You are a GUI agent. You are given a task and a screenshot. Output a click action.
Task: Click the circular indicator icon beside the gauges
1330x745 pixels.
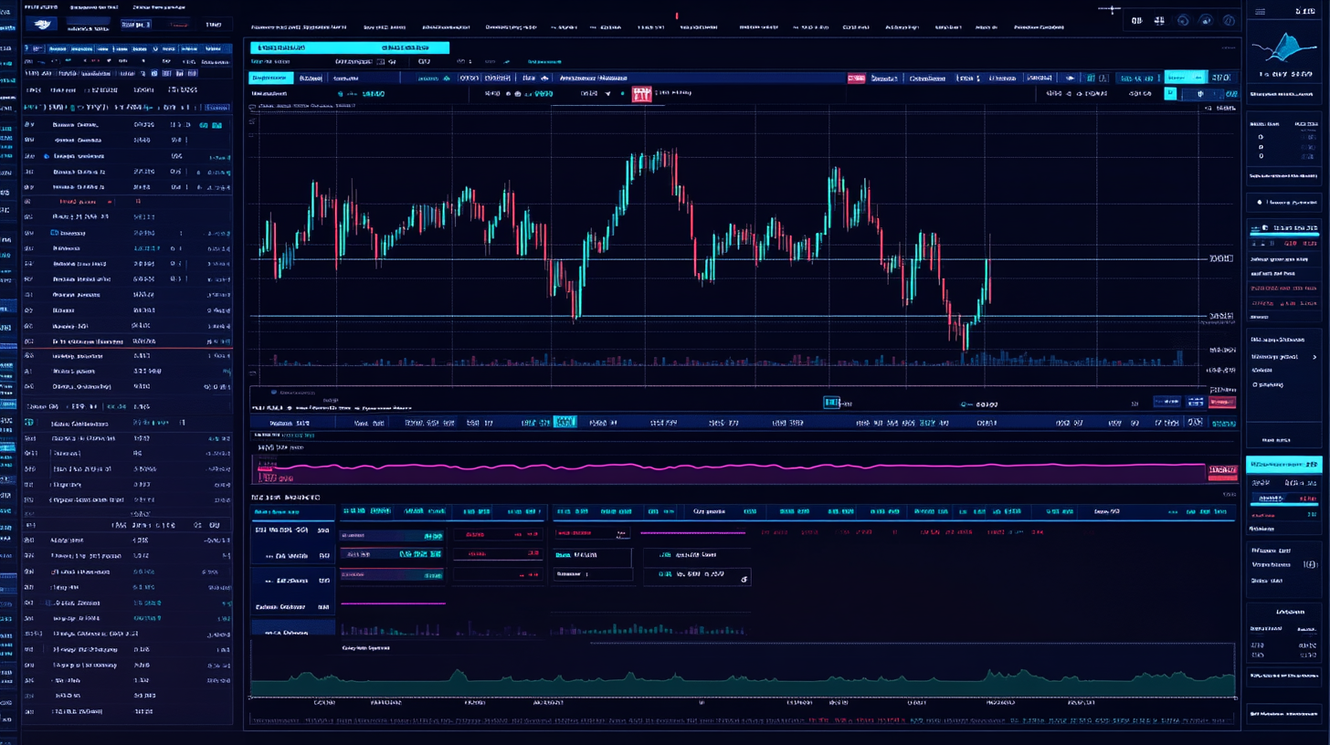(1228, 23)
